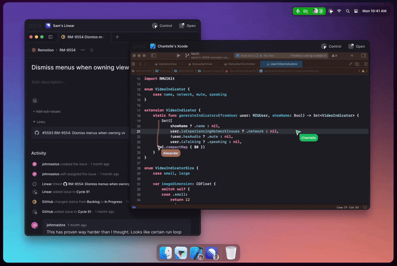Image resolution: width=397 pixels, height=266 pixels.
Task: Add a new tab in Linear
Action: (117, 37)
